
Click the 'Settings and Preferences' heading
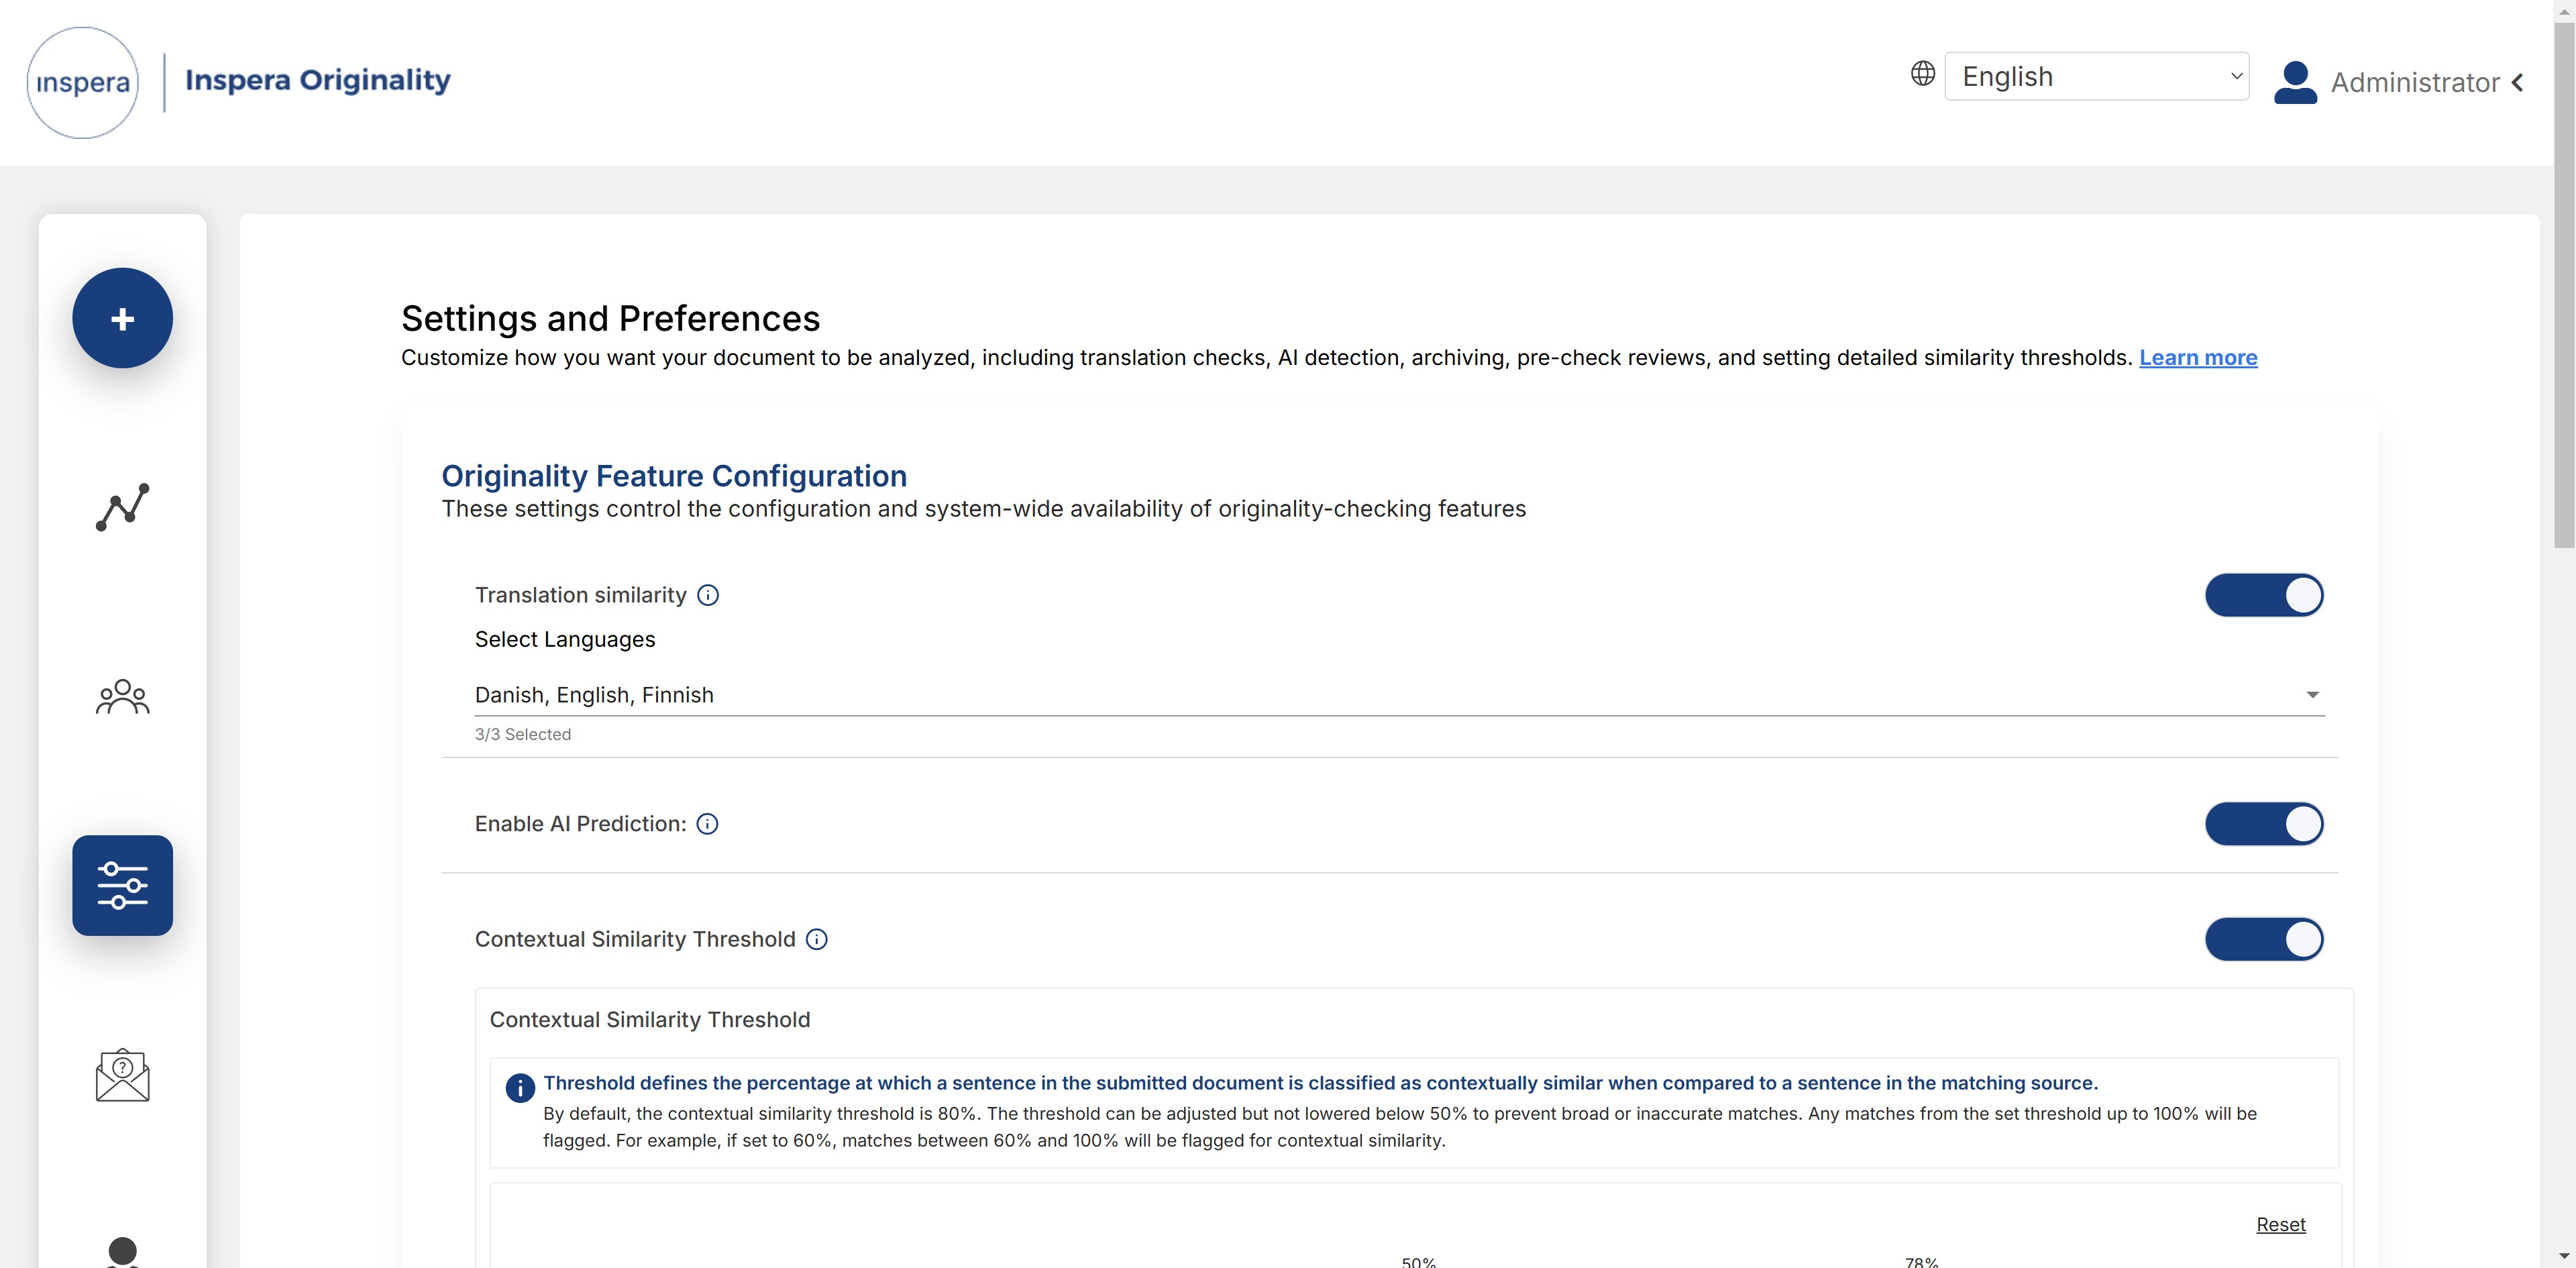click(x=610, y=318)
